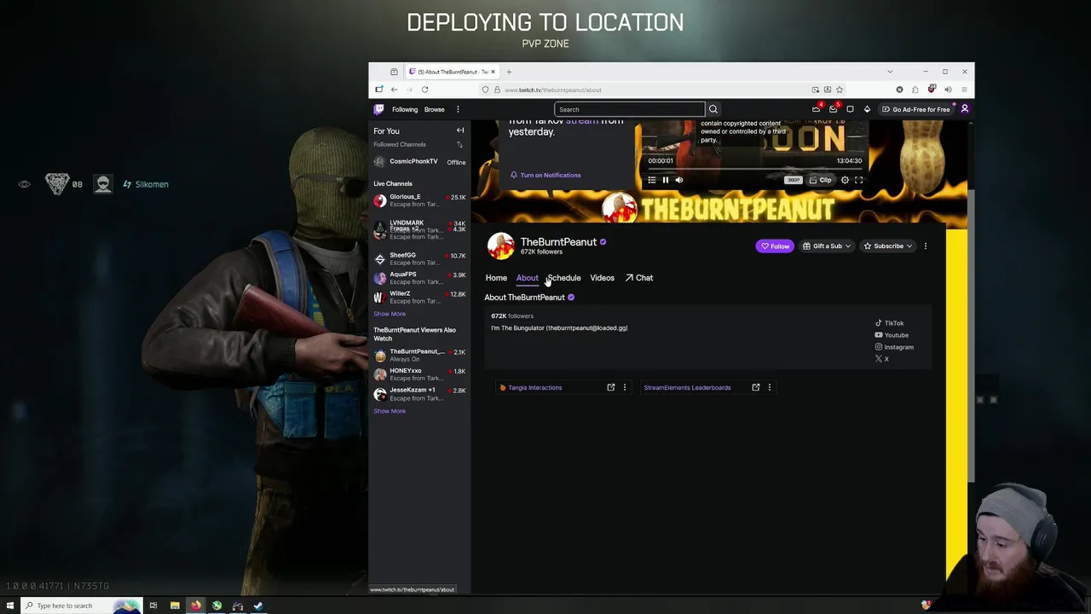Pop out Tangia Interactions extension icon
This screenshot has width=1091, height=614.
(x=611, y=387)
